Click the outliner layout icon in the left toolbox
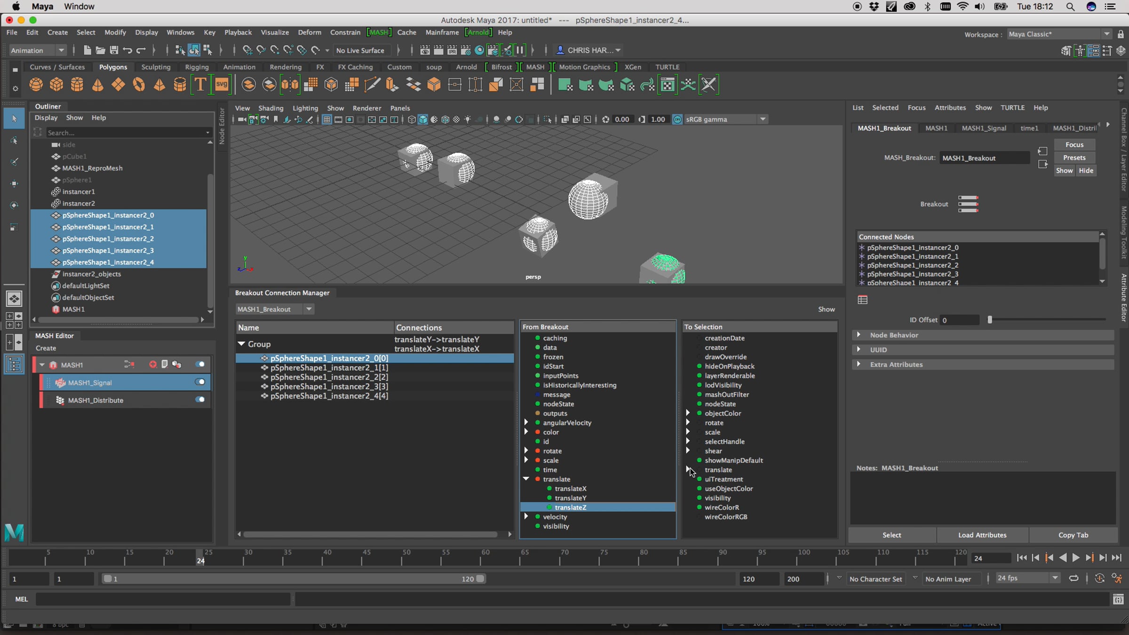This screenshot has height=635, width=1129. pyautogui.click(x=14, y=365)
